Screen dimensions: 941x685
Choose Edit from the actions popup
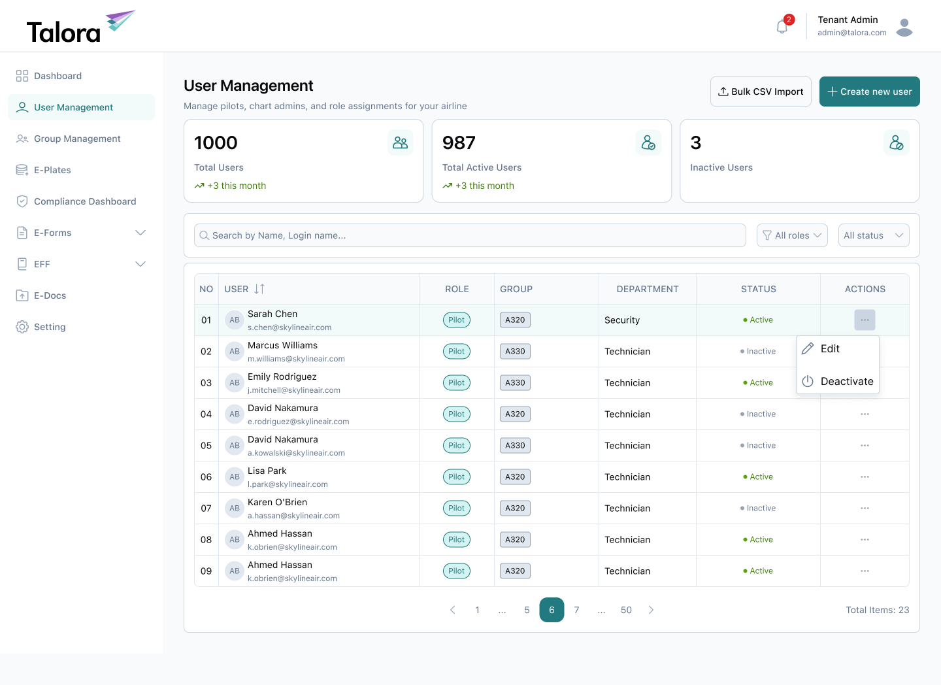pos(838,348)
